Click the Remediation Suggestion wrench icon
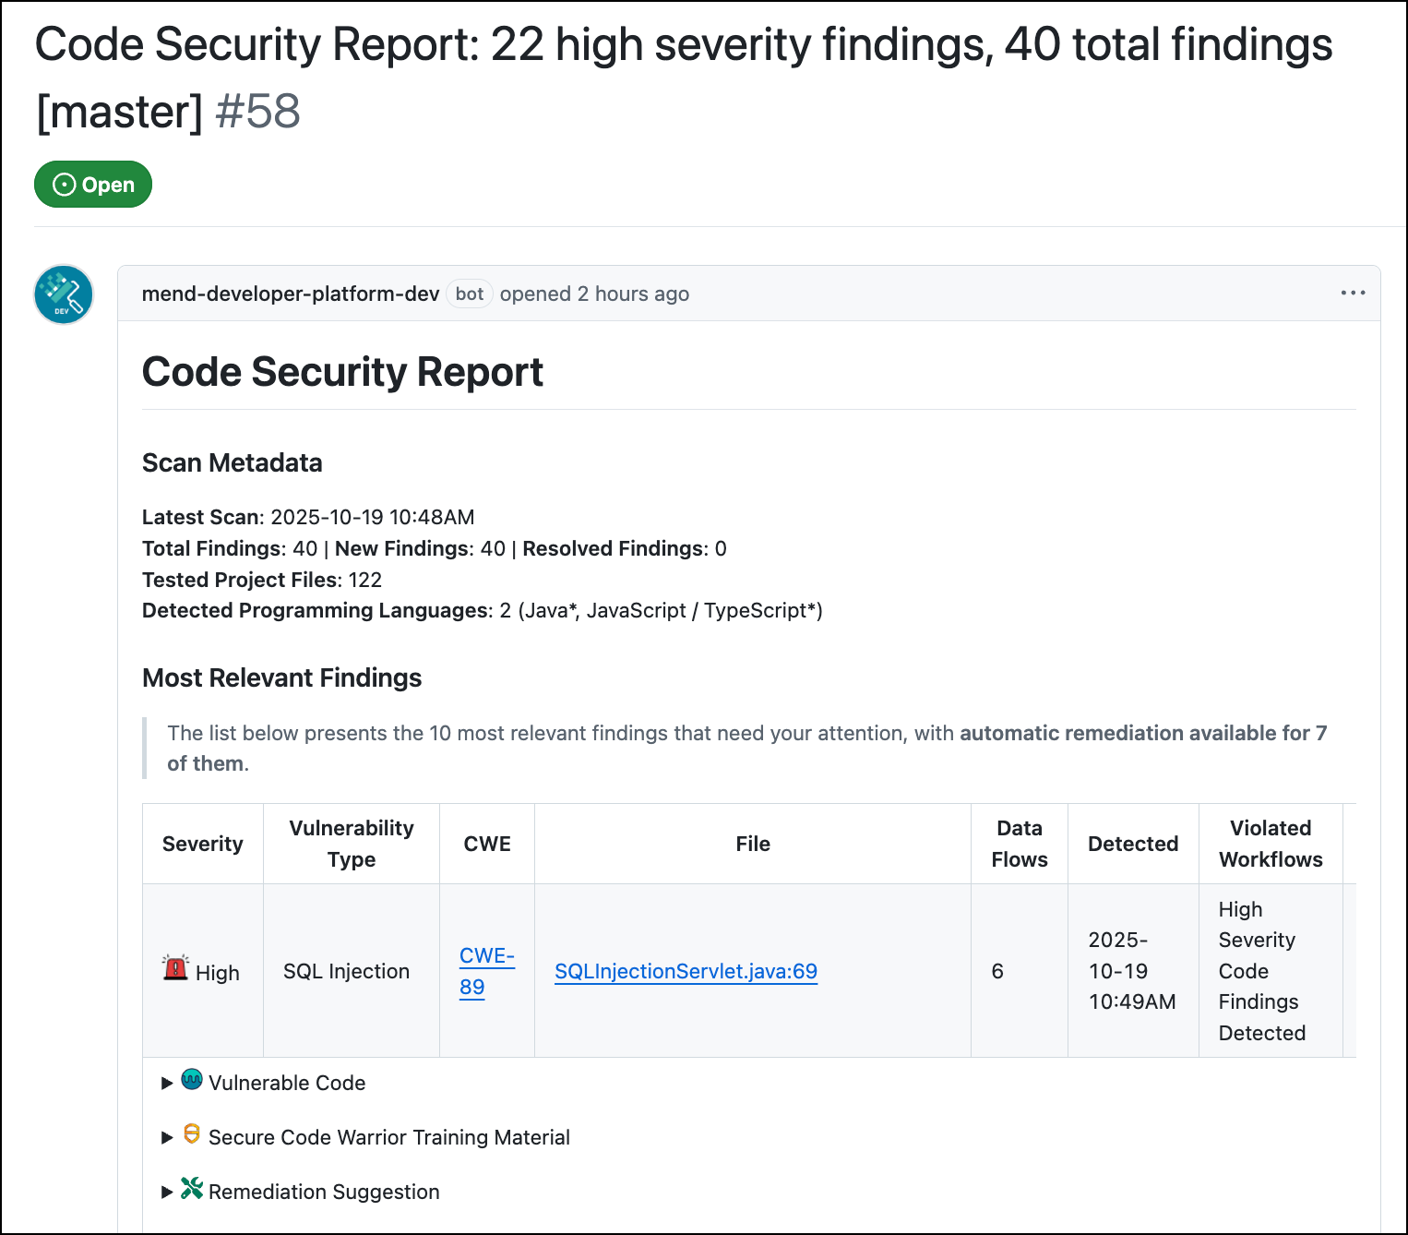The image size is (1408, 1235). point(192,1189)
